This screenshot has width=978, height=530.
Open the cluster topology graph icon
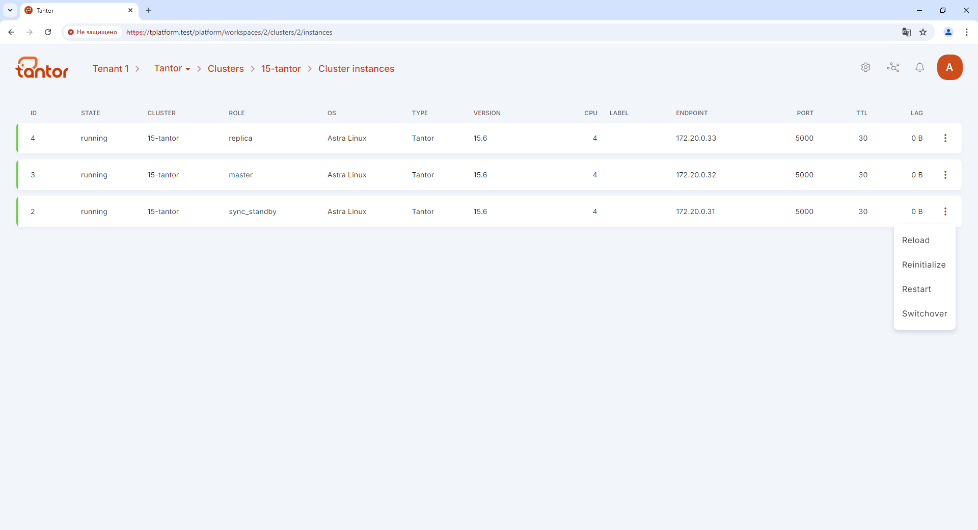(x=893, y=67)
